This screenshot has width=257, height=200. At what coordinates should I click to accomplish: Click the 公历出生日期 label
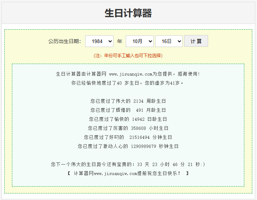65,41
